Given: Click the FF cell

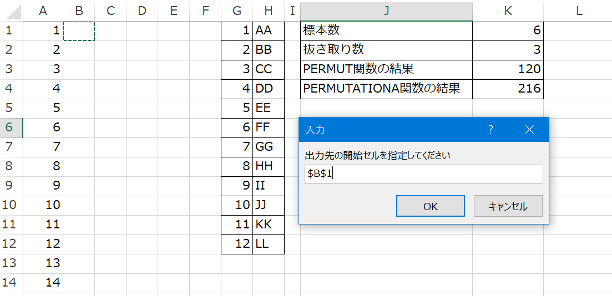Looking at the screenshot, I should [x=269, y=127].
